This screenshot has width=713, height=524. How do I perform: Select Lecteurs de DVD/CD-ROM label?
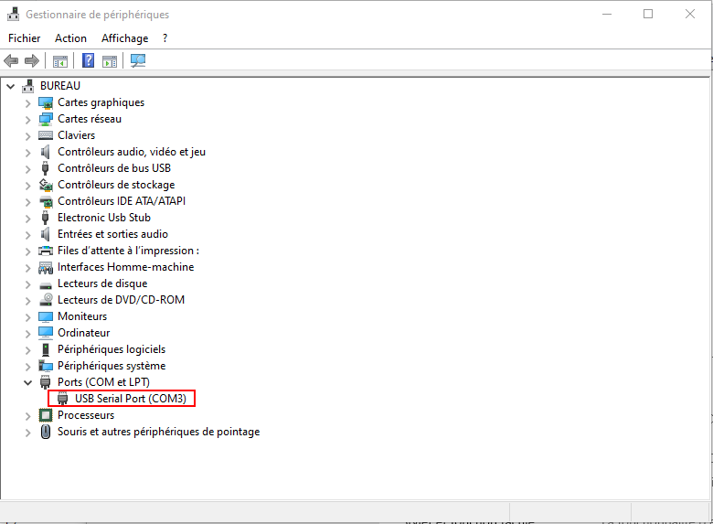tap(121, 300)
